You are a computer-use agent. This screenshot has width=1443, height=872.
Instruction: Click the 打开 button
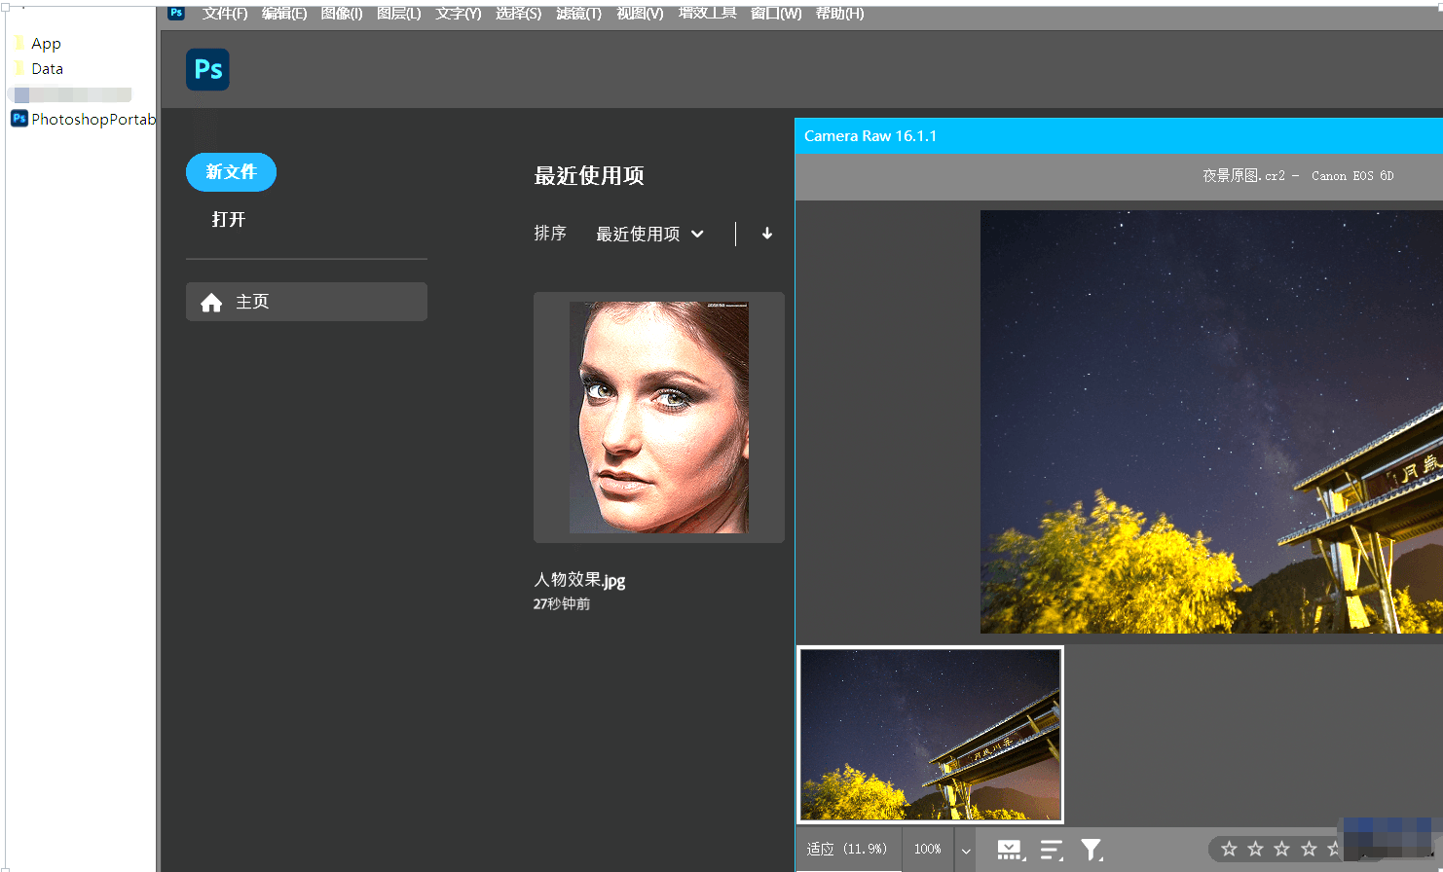pyautogui.click(x=229, y=220)
